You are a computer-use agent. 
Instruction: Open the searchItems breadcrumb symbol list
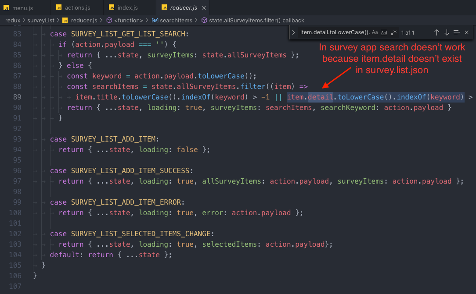[x=176, y=20]
